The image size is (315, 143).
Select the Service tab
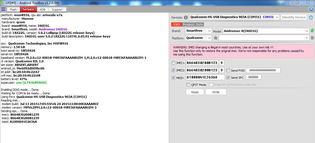pyautogui.click(x=28, y=9)
